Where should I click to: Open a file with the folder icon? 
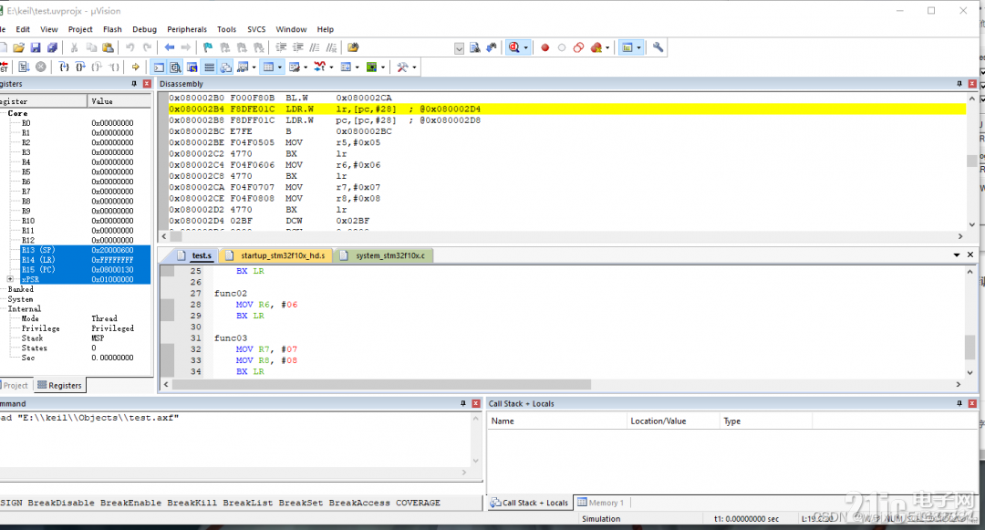[19, 47]
